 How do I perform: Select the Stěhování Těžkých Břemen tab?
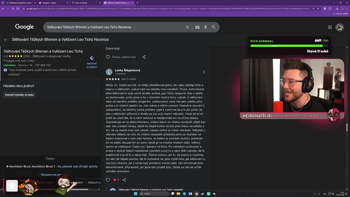119,3
